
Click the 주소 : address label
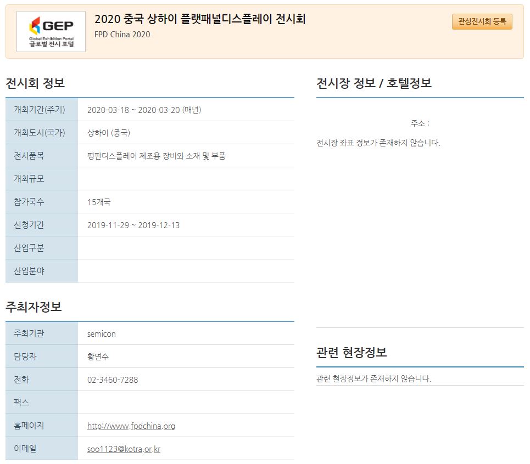pos(420,123)
